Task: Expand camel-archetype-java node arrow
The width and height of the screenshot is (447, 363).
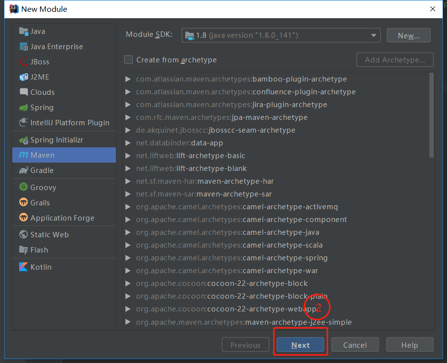Action: click(128, 232)
